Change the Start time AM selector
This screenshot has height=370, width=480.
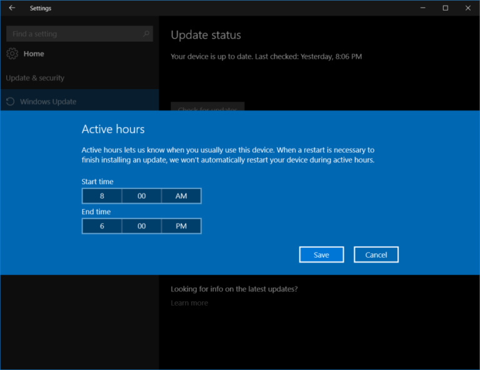(181, 196)
